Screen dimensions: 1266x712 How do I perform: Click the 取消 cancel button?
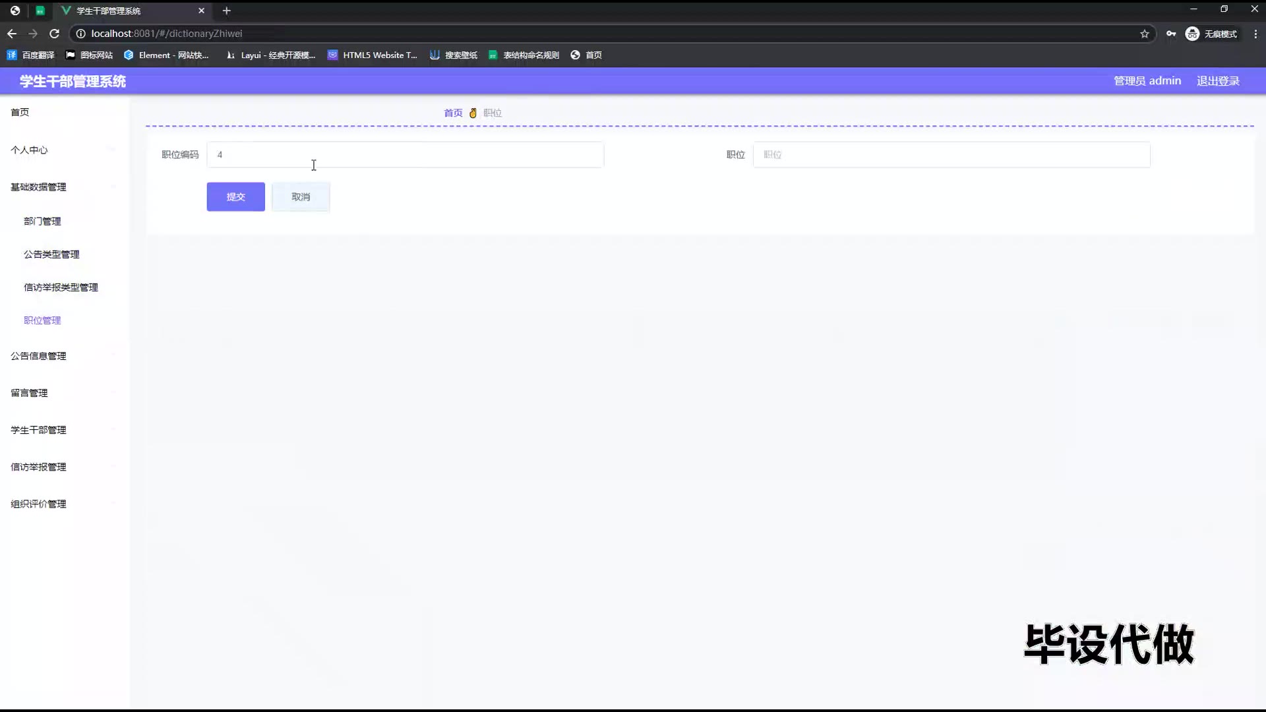[301, 197]
